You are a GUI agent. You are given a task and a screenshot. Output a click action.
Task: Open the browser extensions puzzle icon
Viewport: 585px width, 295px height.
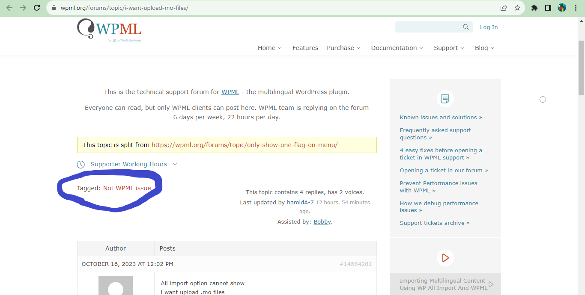tap(534, 8)
